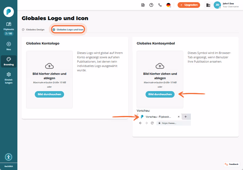Click the preview https://www... address bar

point(173,123)
